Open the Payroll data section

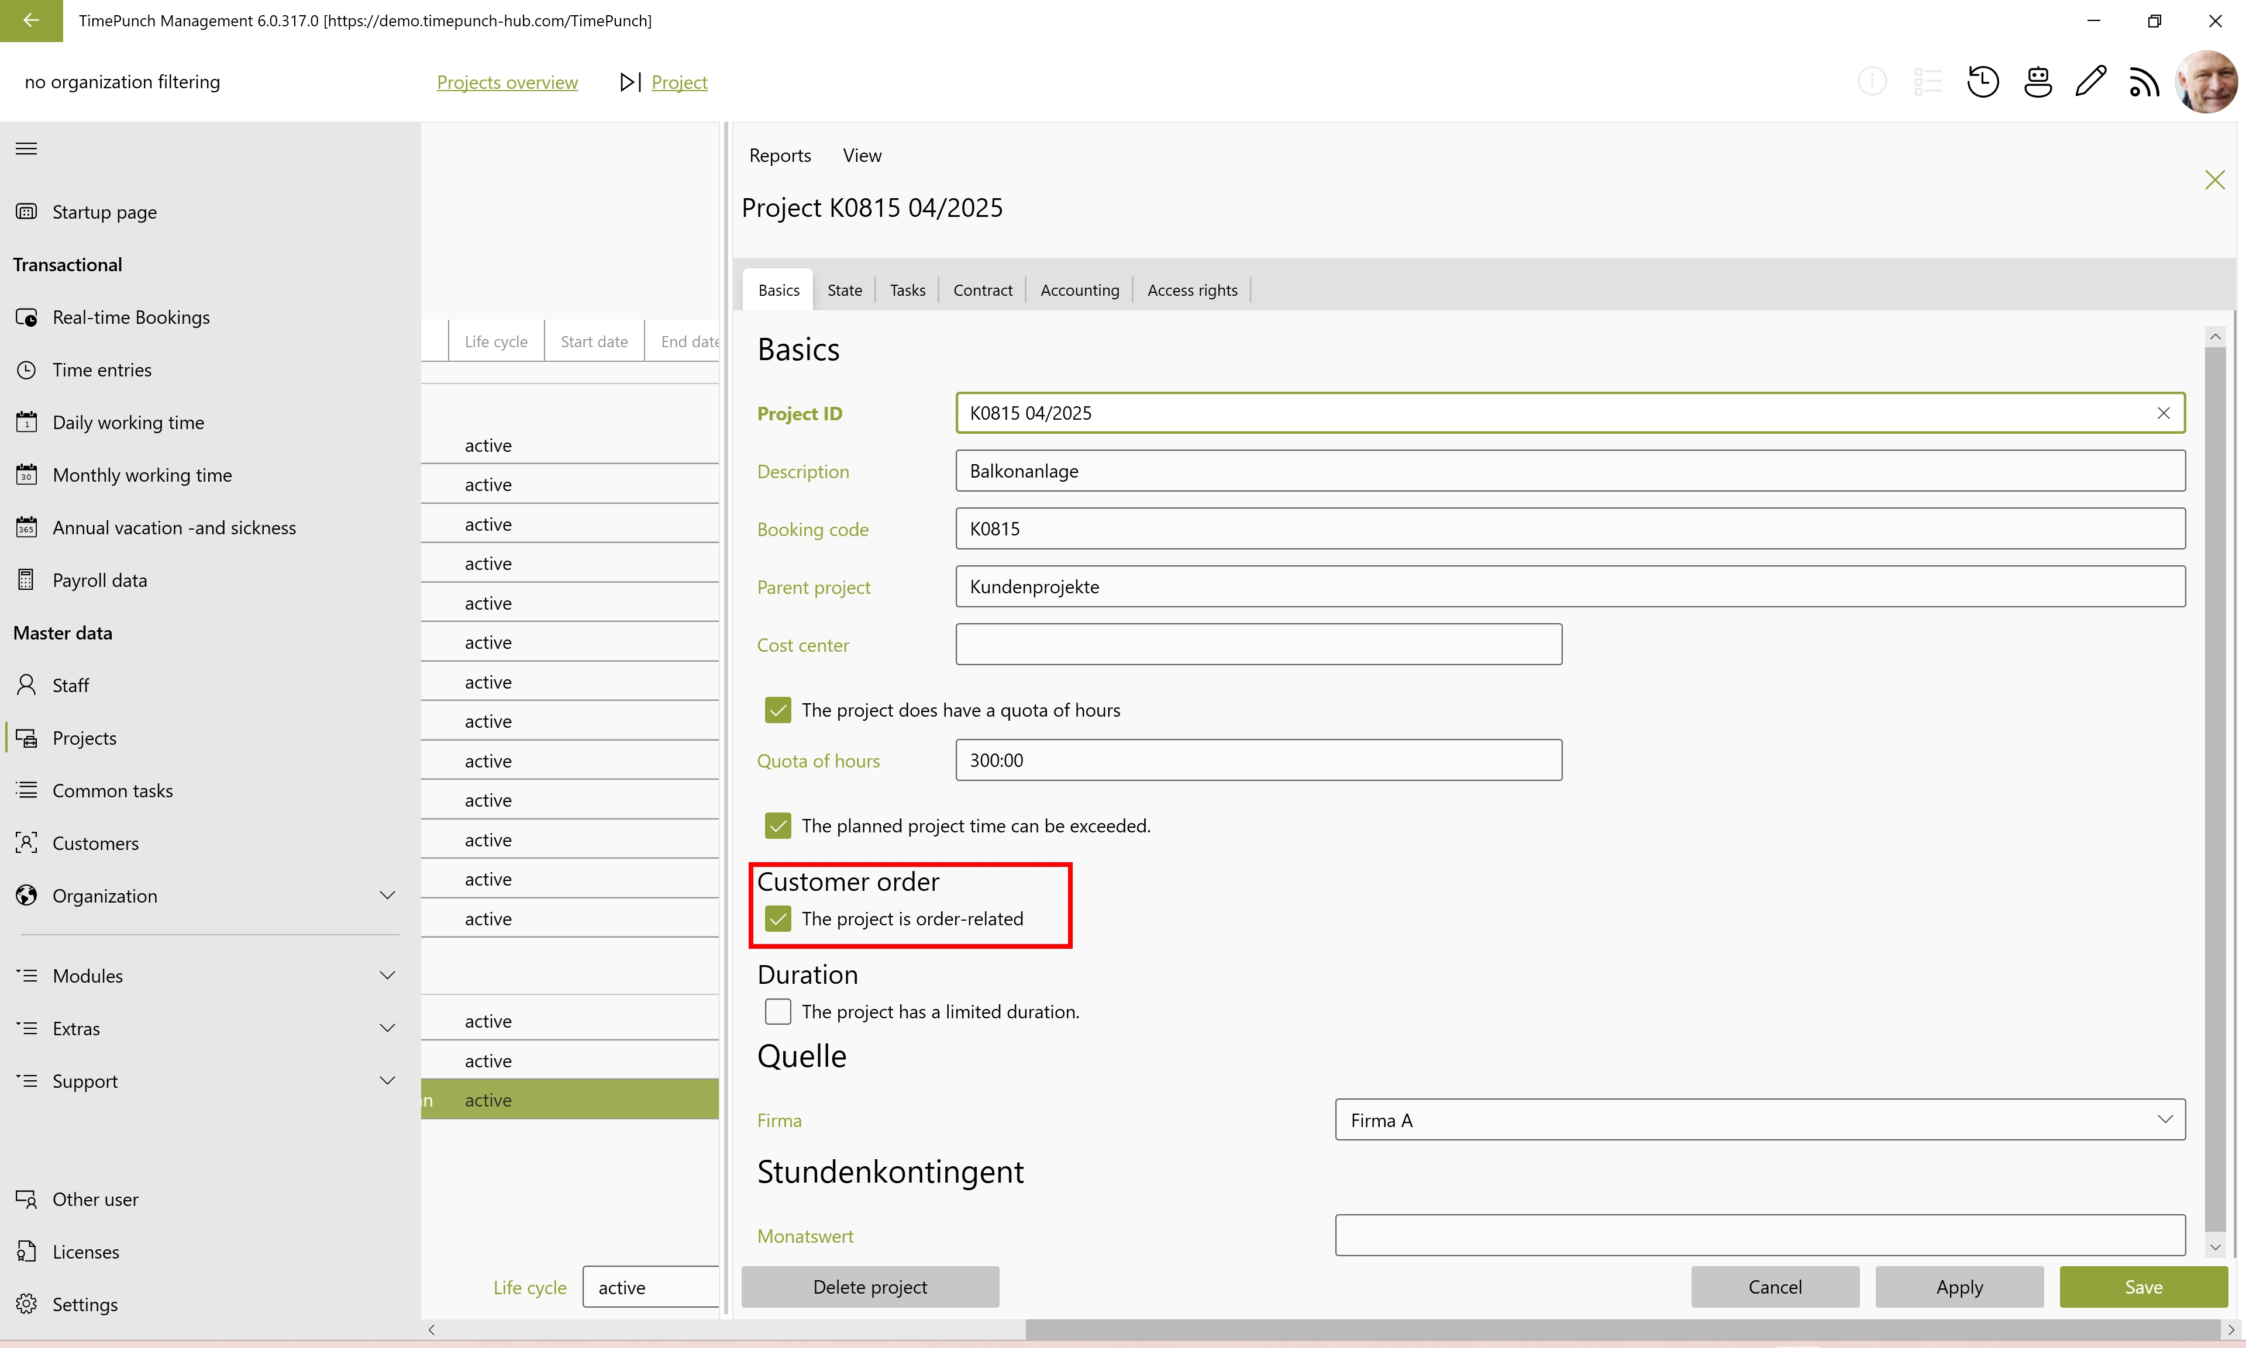pyautogui.click(x=100, y=579)
